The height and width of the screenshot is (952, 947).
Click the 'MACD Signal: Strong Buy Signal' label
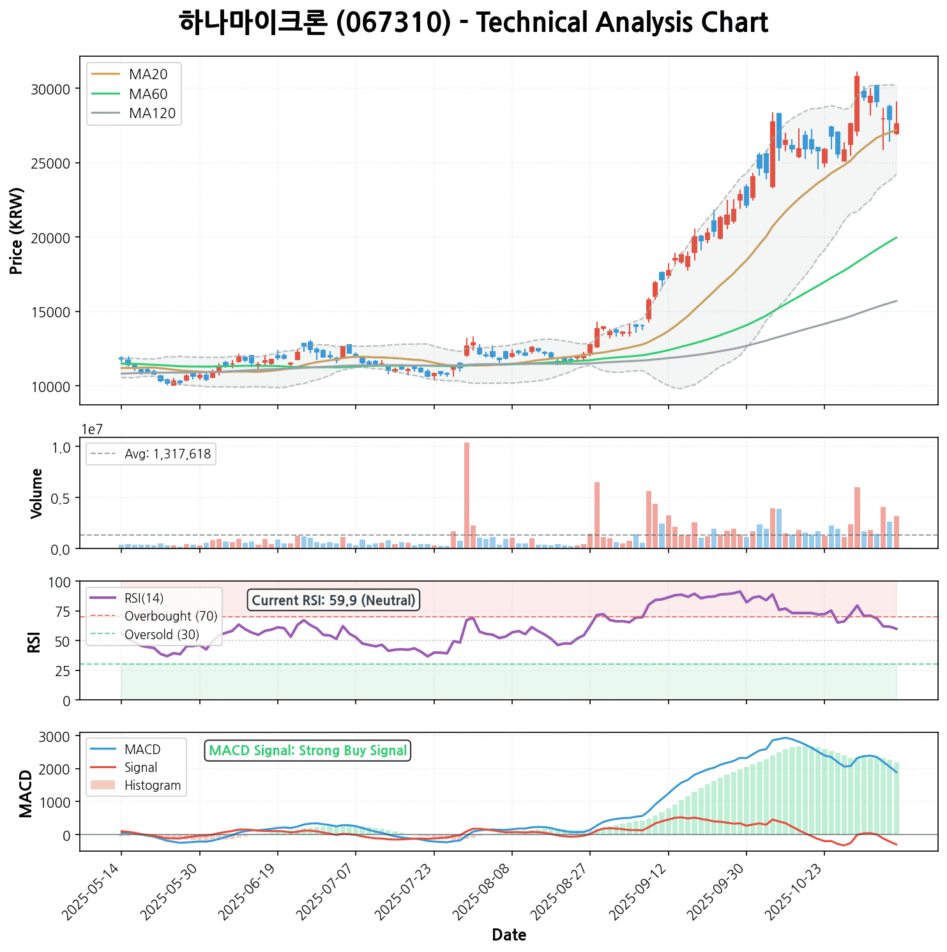(308, 751)
